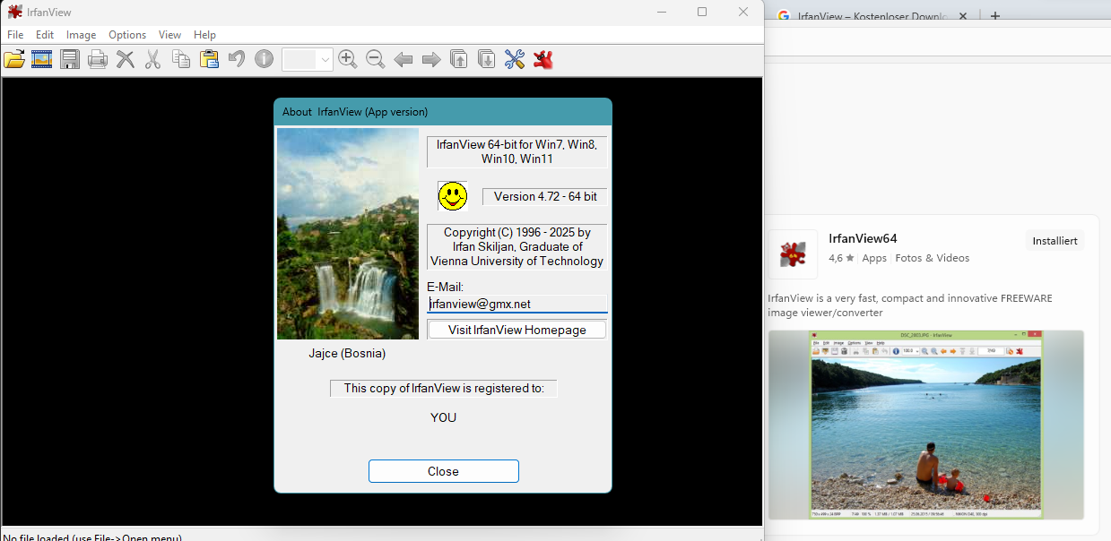Click the Open file folder icon

(x=14, y=60)
